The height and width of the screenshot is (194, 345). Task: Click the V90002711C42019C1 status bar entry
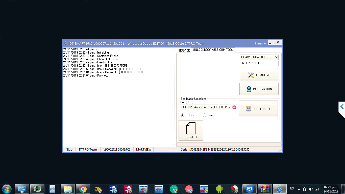(117, 150)
